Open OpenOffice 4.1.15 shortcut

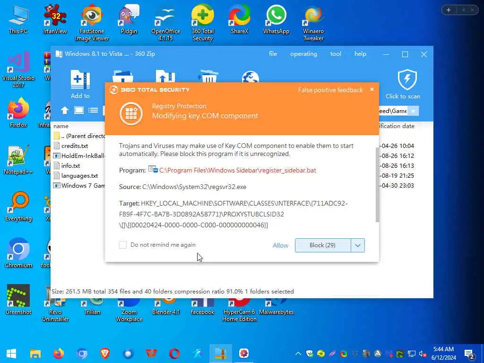pos(166,23)
